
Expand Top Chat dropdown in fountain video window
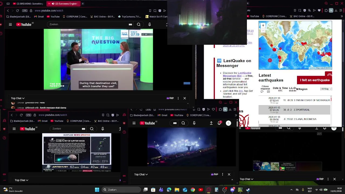141,174
